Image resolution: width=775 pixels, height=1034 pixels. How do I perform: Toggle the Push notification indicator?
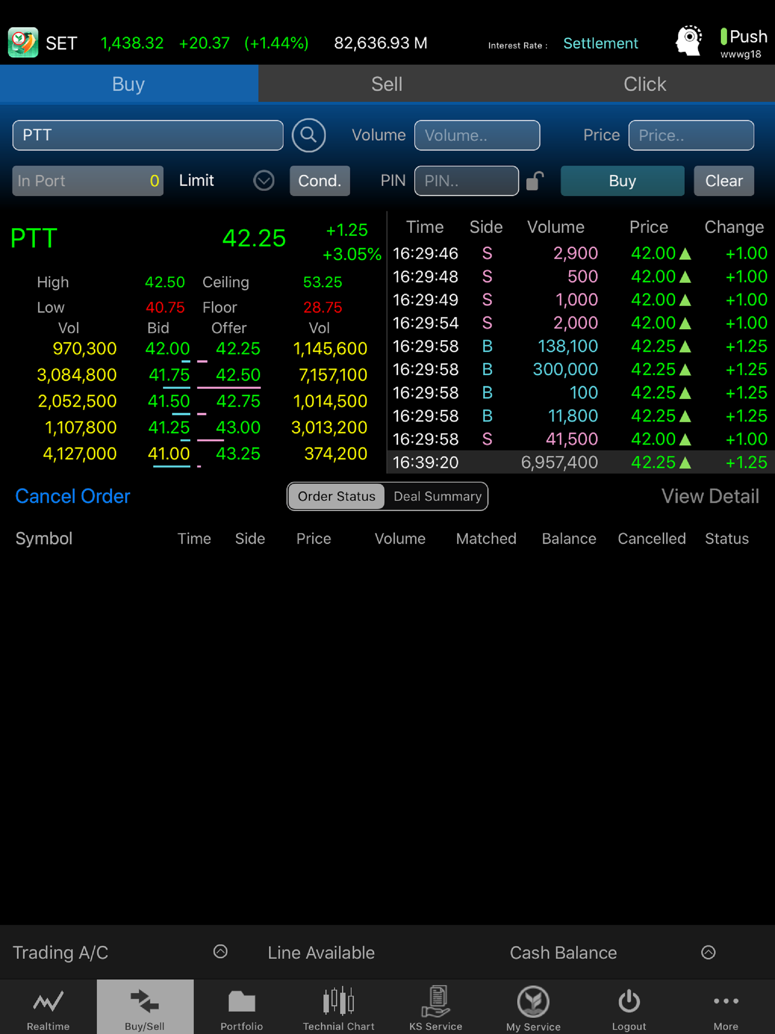coord(724,36)
